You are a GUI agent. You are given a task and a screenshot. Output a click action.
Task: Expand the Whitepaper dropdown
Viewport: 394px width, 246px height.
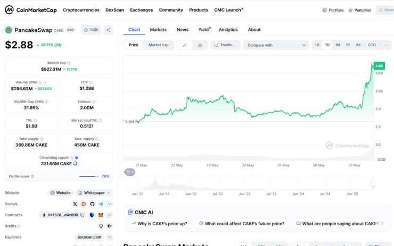point(94,193)
